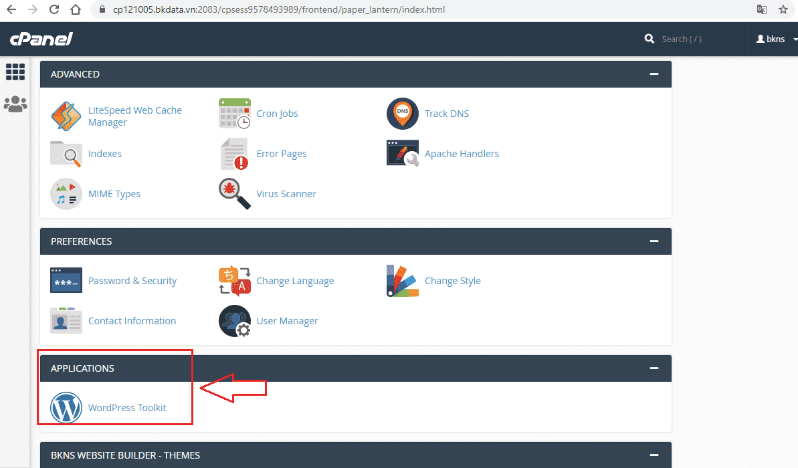Open the Contact Information link
This screenshot has height=468, width=798.
point(132,321)
